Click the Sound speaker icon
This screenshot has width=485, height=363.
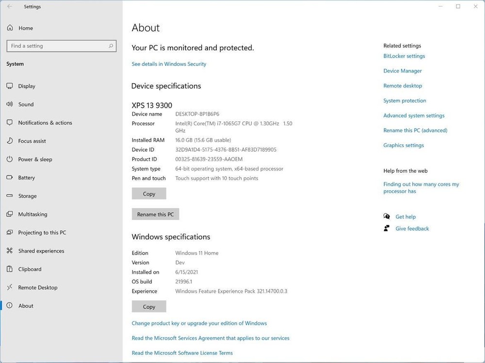pyautogui.click(x=10, y=105)
